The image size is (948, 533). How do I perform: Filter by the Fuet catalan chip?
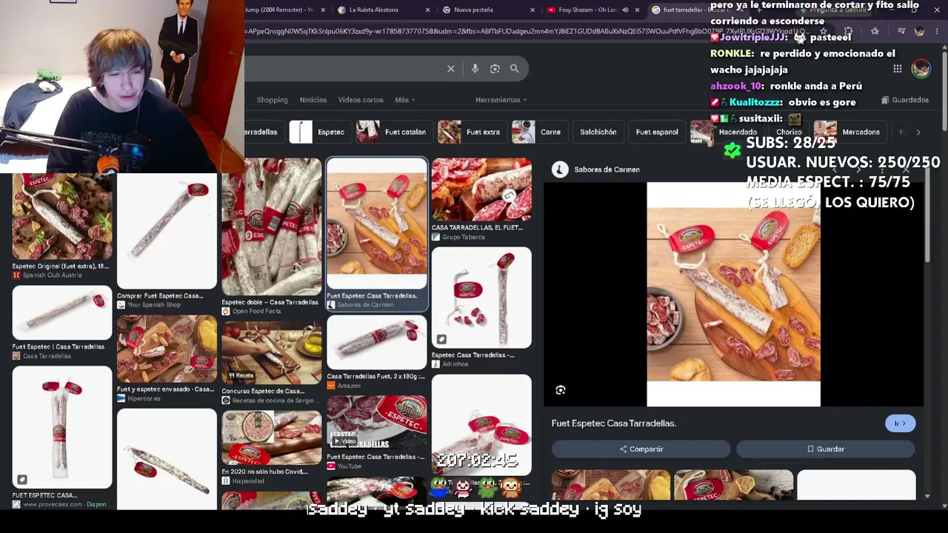393,132
